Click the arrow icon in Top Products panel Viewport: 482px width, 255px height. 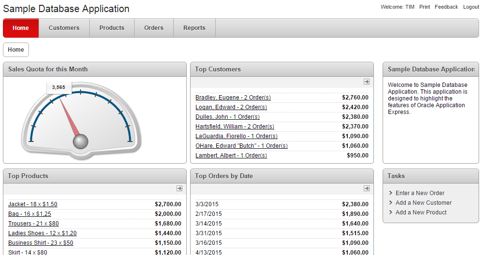[179, 188]
